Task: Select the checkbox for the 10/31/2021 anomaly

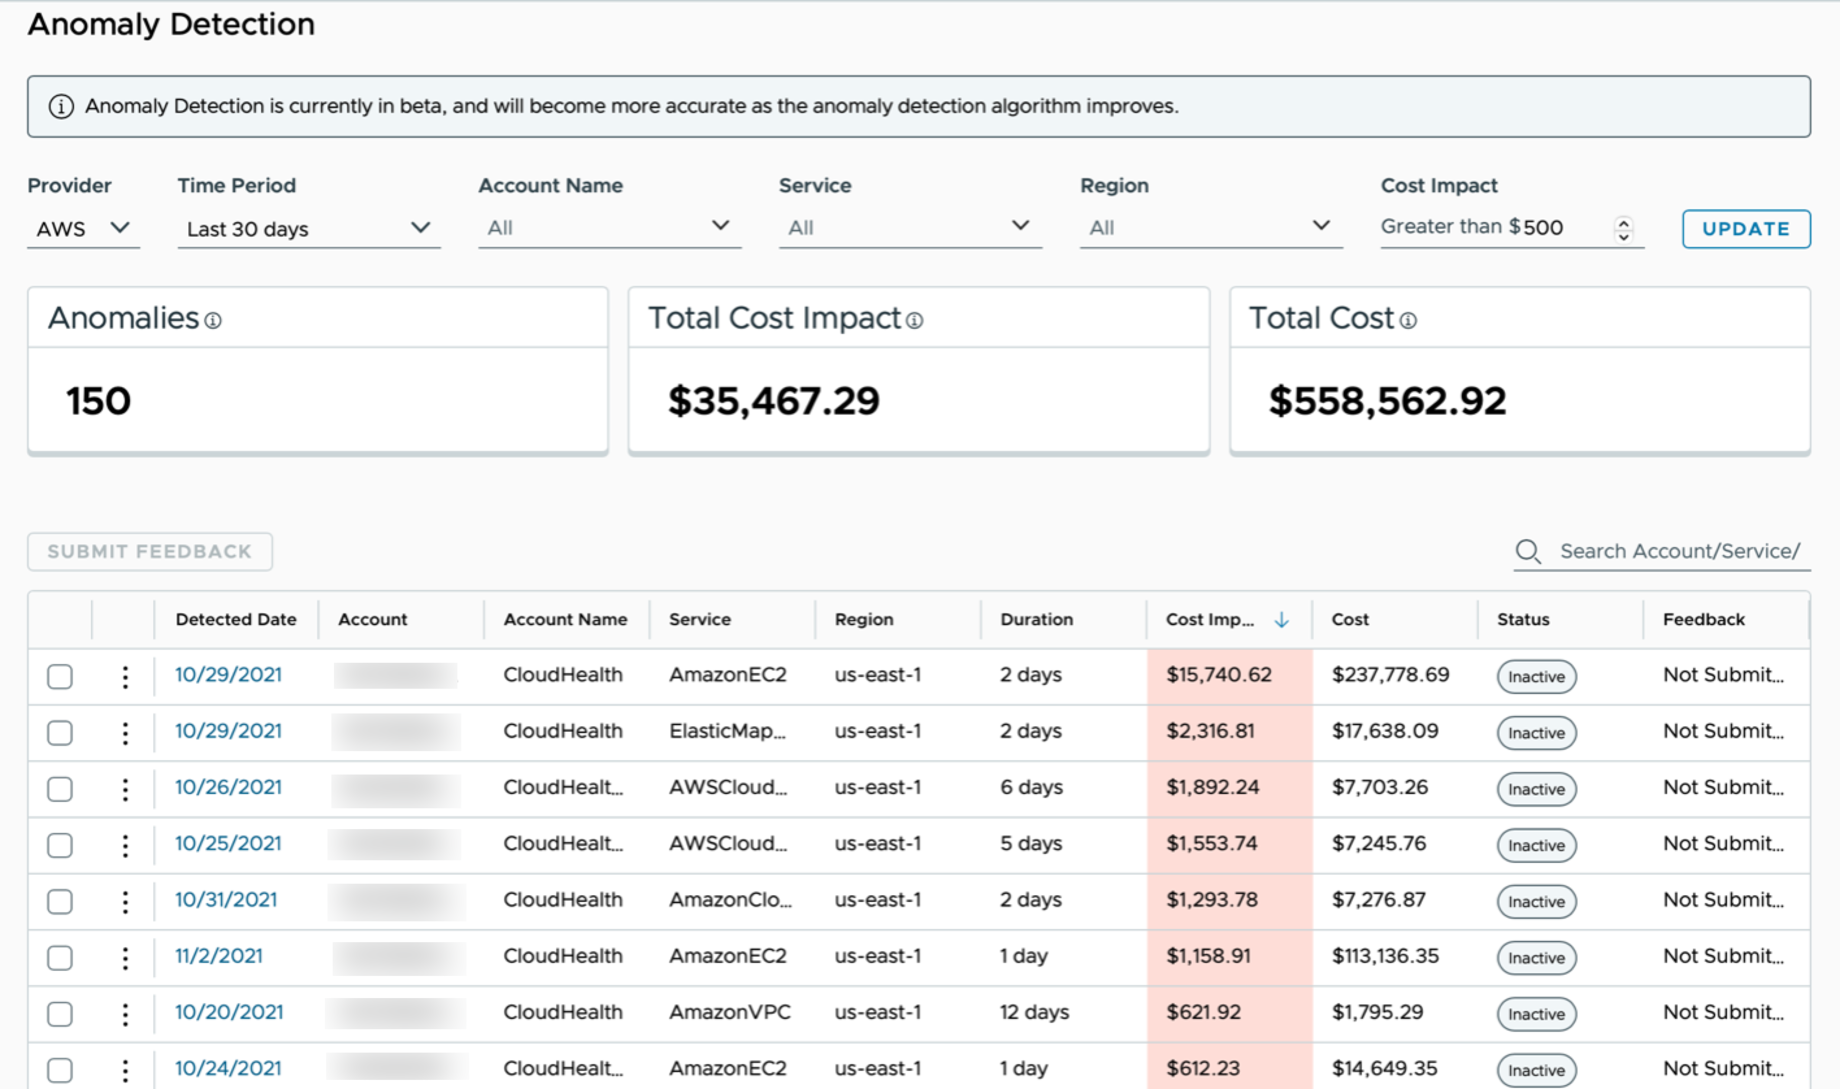Action: tap(60, 901)
